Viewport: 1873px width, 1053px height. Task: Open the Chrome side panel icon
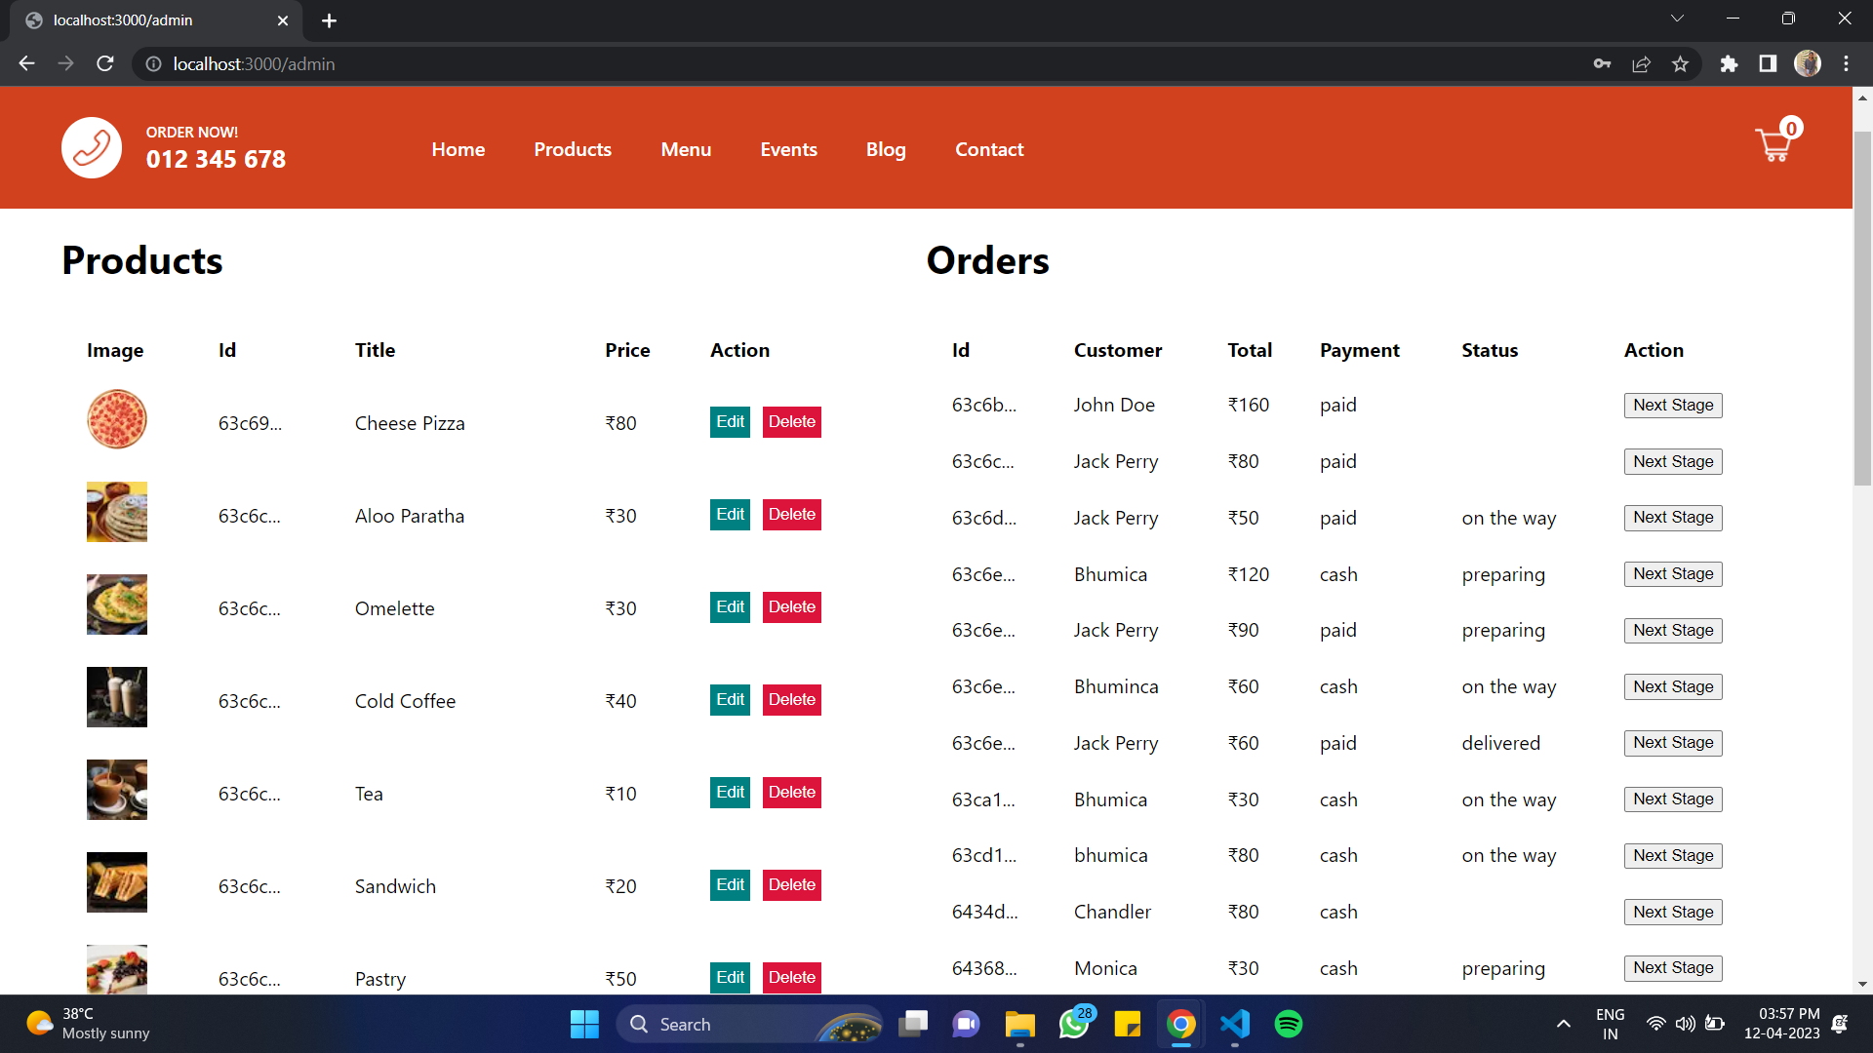click(x=1768, y=63)
